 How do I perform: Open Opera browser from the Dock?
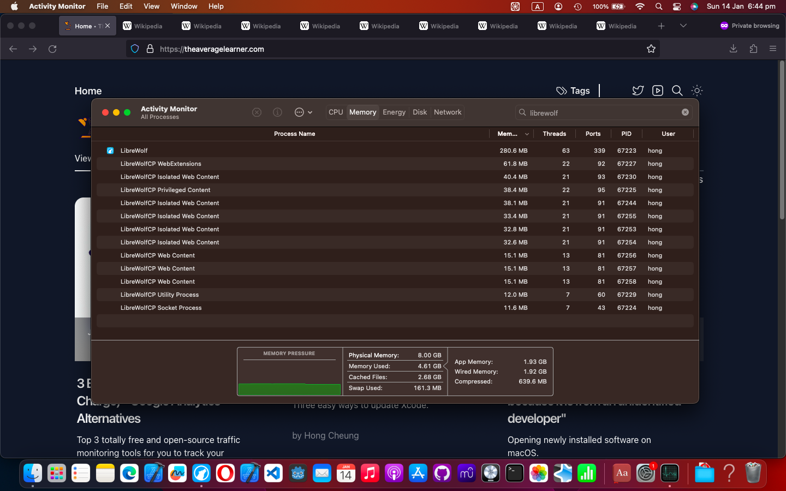coord(225,473)
